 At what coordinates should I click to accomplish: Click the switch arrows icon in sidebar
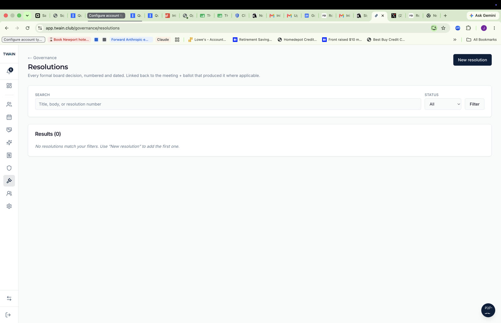pyautogui.click(x=9, y=299)
